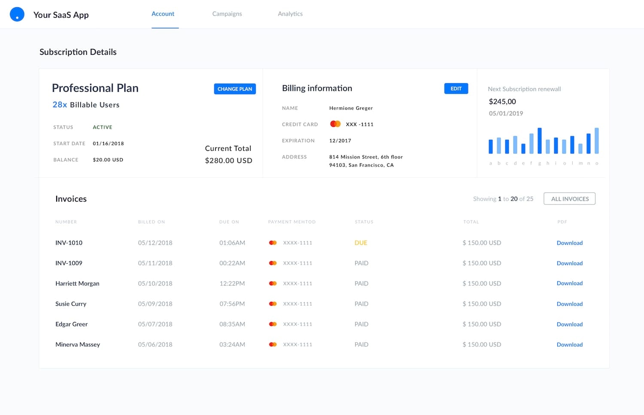This screenshot has width=644, height=415.
Task: Open the Account tab
Action: point(163,14)
